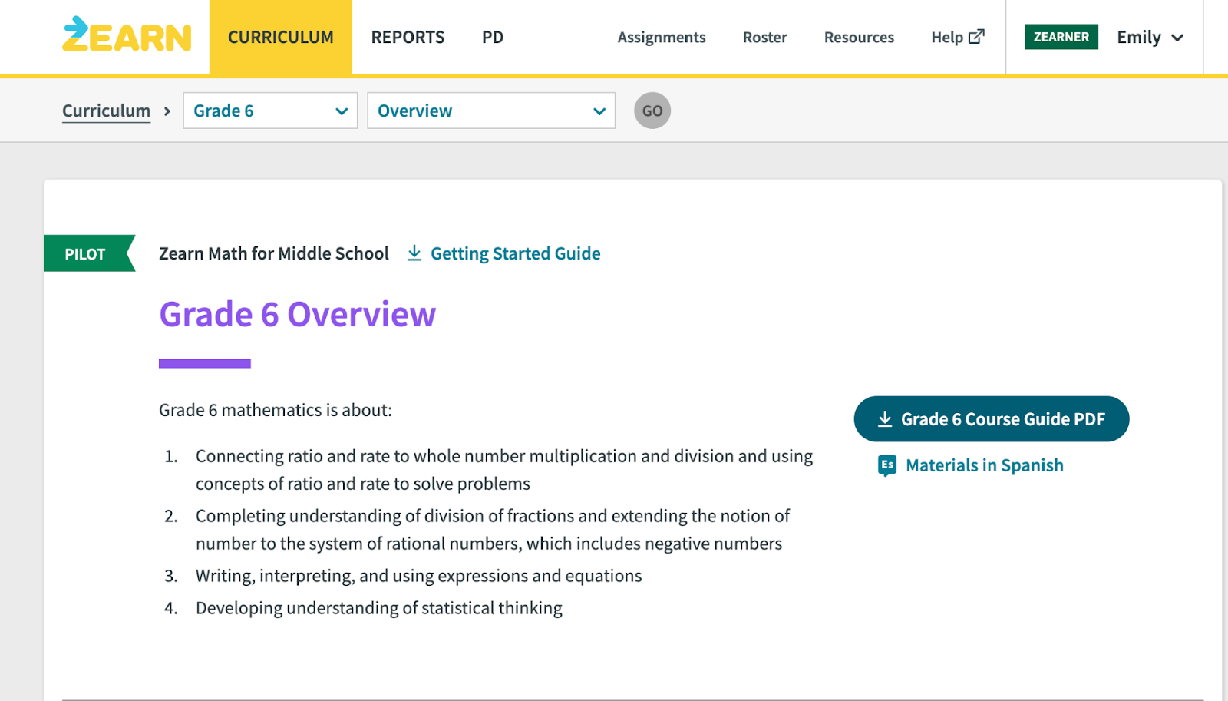Click the Grade 6 Overview heading
This screenshot has width=1228, height=701.
pos(298,315)
